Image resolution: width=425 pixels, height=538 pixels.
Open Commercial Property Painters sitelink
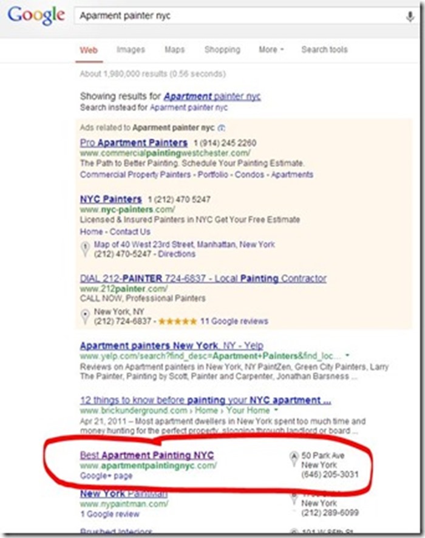click(x=135, y=175)
